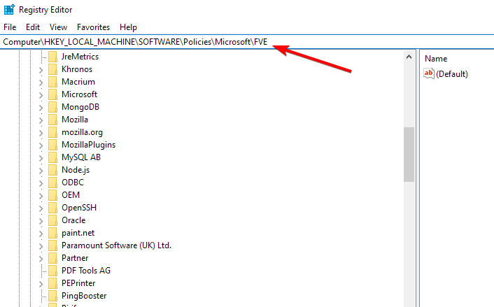494x307 pixels.
Task: Click the Partner folder icon
Action: [x=53, y=258]
